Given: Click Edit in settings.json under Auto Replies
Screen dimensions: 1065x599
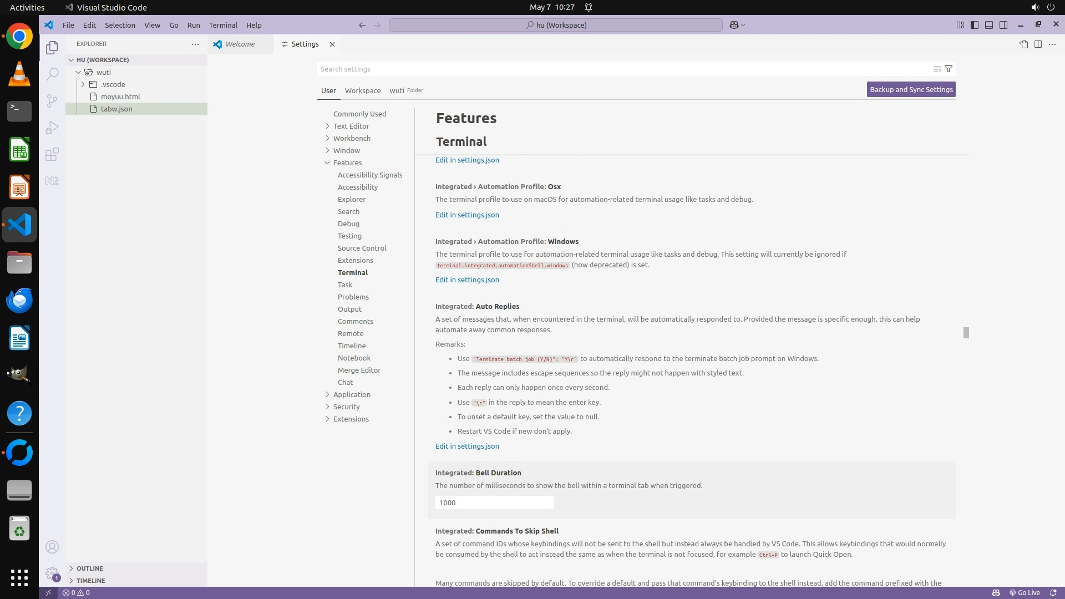Looking at the screenshot, I should pos(467,446).
